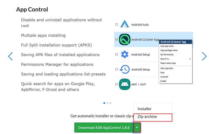209x134 pixels.
Task: Select the third carousel dot
Action: 110,103
